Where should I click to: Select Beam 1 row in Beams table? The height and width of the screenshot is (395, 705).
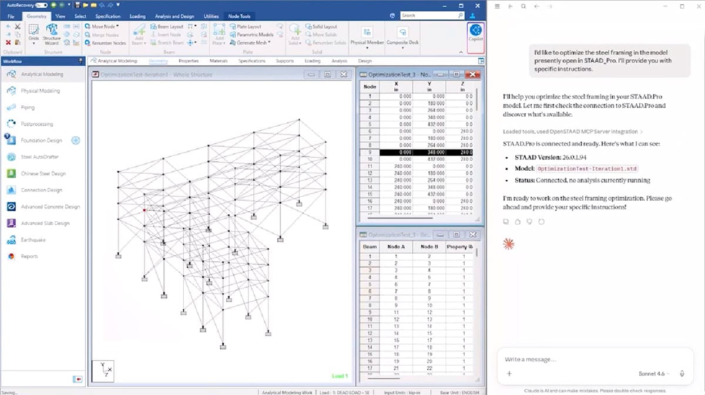416,256
